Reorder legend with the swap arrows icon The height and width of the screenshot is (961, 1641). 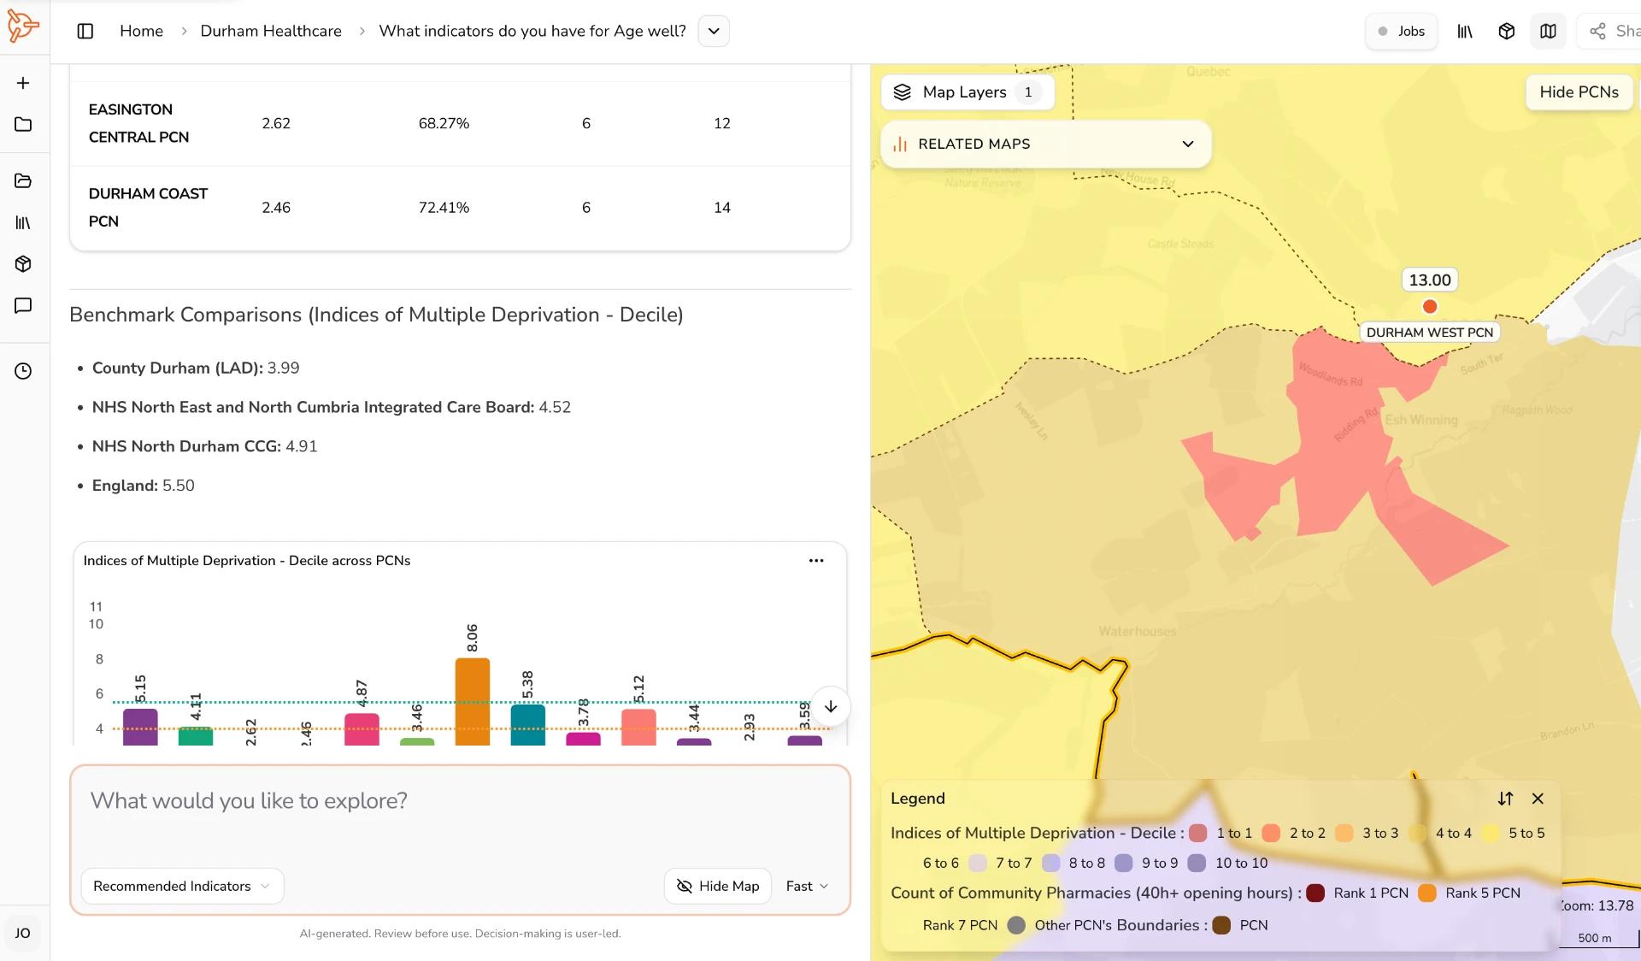point(1505,799)
